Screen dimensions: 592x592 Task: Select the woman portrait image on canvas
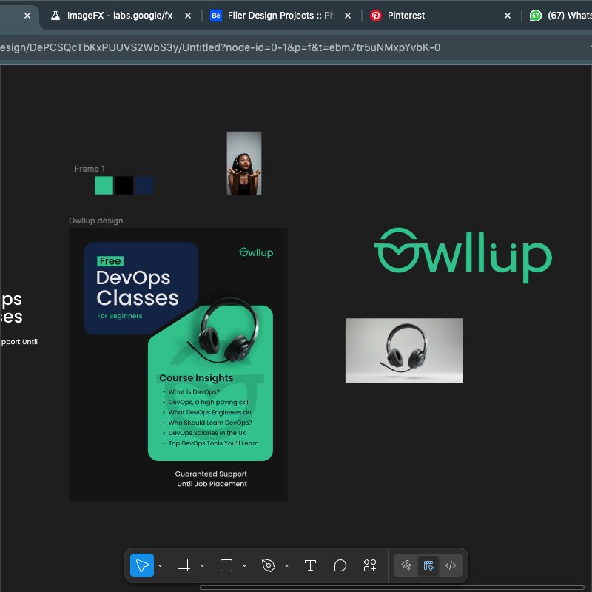coord(244,163)
